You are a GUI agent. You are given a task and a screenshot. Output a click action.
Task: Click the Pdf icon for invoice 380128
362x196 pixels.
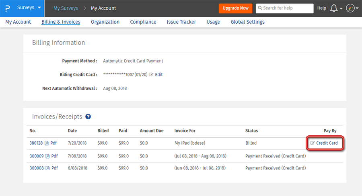[47, 143]
